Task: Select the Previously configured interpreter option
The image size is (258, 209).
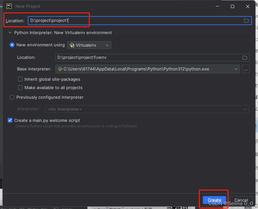Action: point(12,97)
